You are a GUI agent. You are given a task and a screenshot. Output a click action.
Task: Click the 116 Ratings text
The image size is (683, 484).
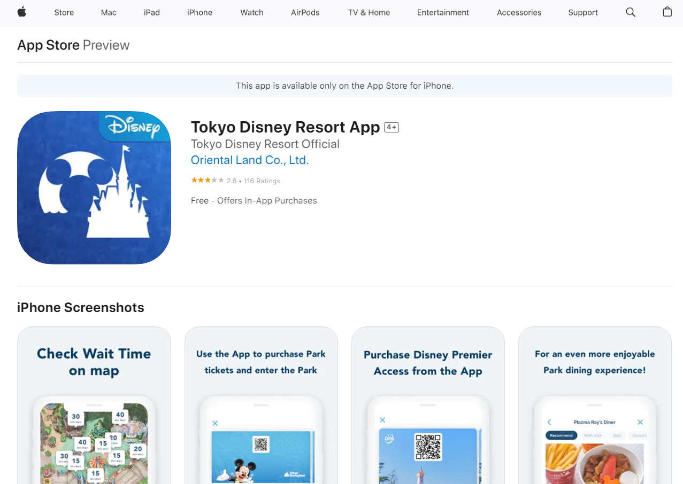[x=262, y=181]
